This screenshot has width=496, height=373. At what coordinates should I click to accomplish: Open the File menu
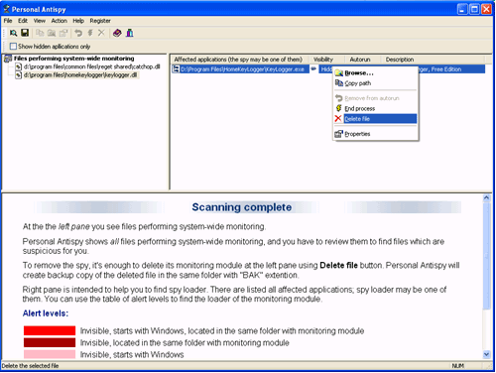(8, 21)
